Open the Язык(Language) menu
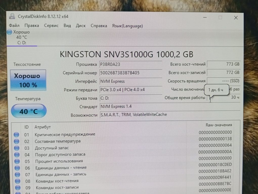The width and height of the screenshot is (258, 194). (x=127, y=26)
